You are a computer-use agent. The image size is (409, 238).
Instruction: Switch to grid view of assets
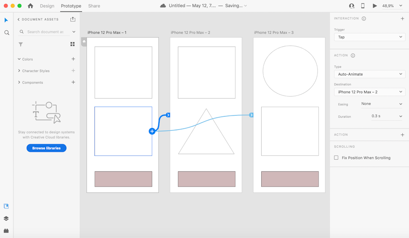pos(73,44)
